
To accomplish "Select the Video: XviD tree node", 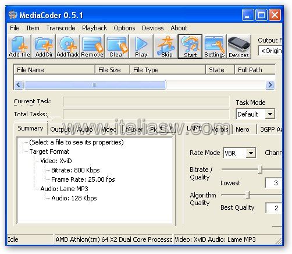I will (x=56, y=161).
